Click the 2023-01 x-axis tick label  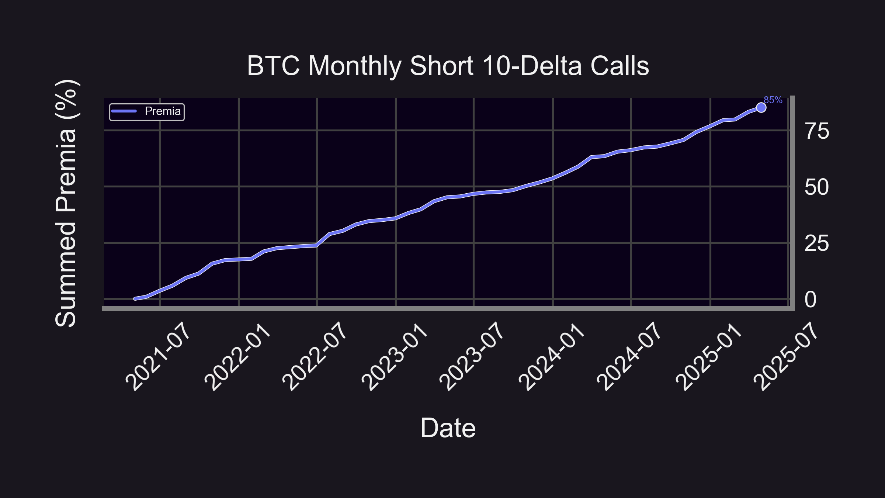click(x=394, y=356)
